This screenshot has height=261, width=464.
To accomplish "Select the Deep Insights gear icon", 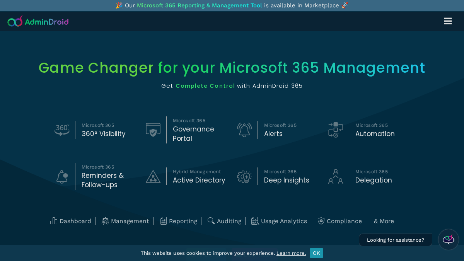I will pyautogui.click(x=244, y=176).
